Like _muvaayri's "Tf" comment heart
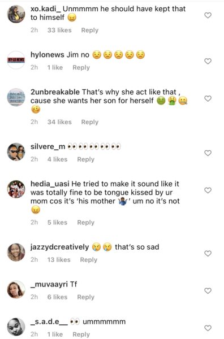The image size is (224, 339). pyautogui.click(x=208, y=291)
